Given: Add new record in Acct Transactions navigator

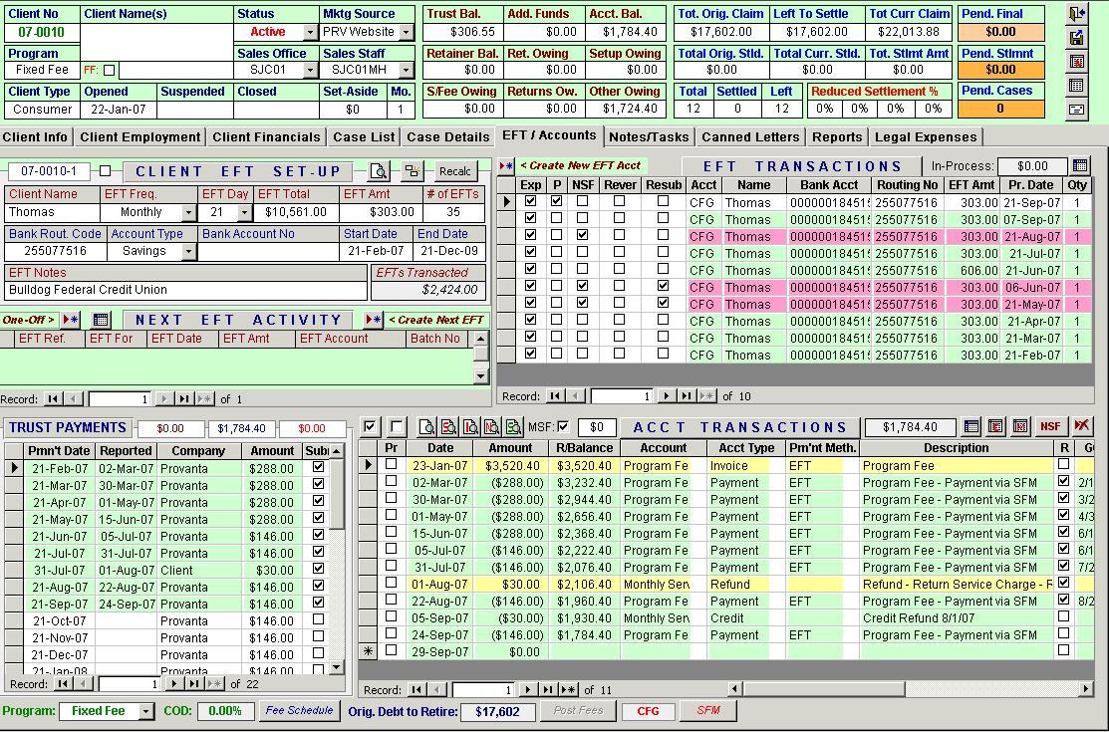Looking at the screenshot, I should tap(568, 689).
